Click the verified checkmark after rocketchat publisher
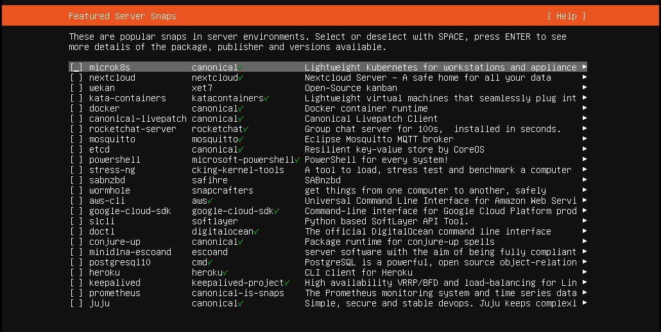 tap(246, 129)
